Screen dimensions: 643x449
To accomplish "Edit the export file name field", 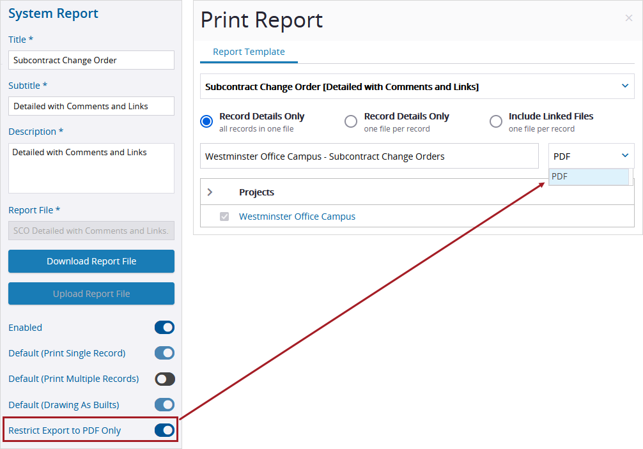I will pyautogui.click(x=369, y=156).
